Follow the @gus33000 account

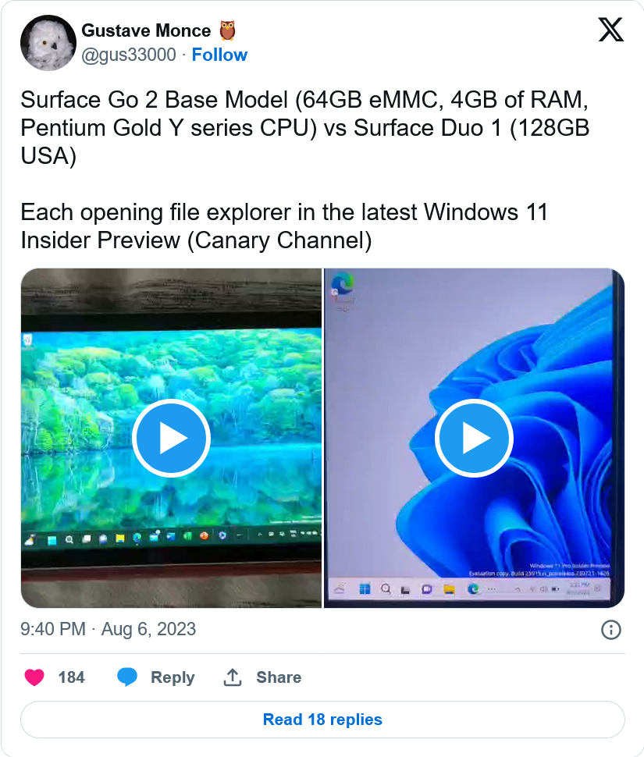pos(219,55)
